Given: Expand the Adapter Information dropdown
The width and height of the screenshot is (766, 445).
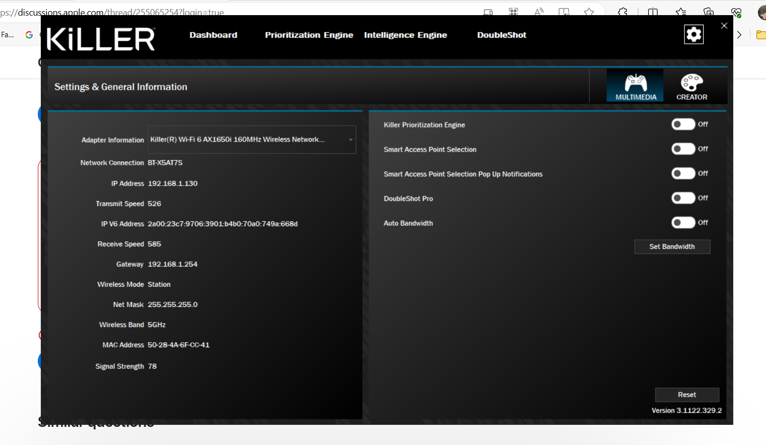Looking at the screenshot, I should (252, 140).
